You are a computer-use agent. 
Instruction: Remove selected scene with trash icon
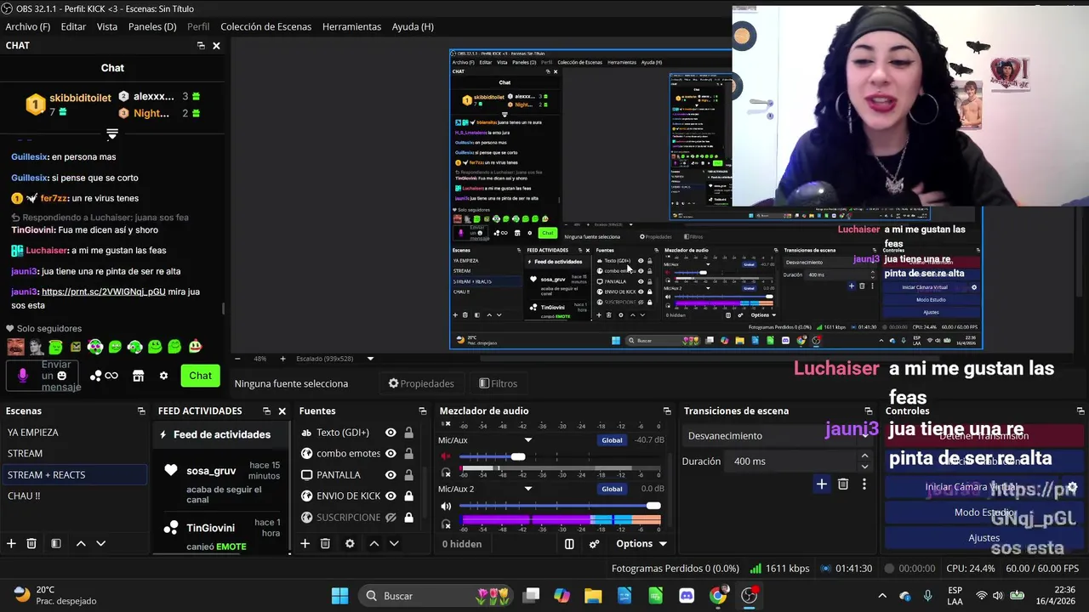click(31, 543)
